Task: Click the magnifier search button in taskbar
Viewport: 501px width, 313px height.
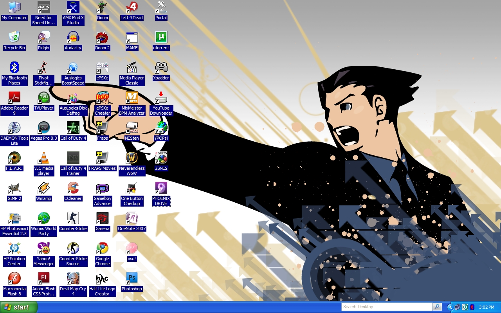Action: pyautogui.click(x=437, y=307)
